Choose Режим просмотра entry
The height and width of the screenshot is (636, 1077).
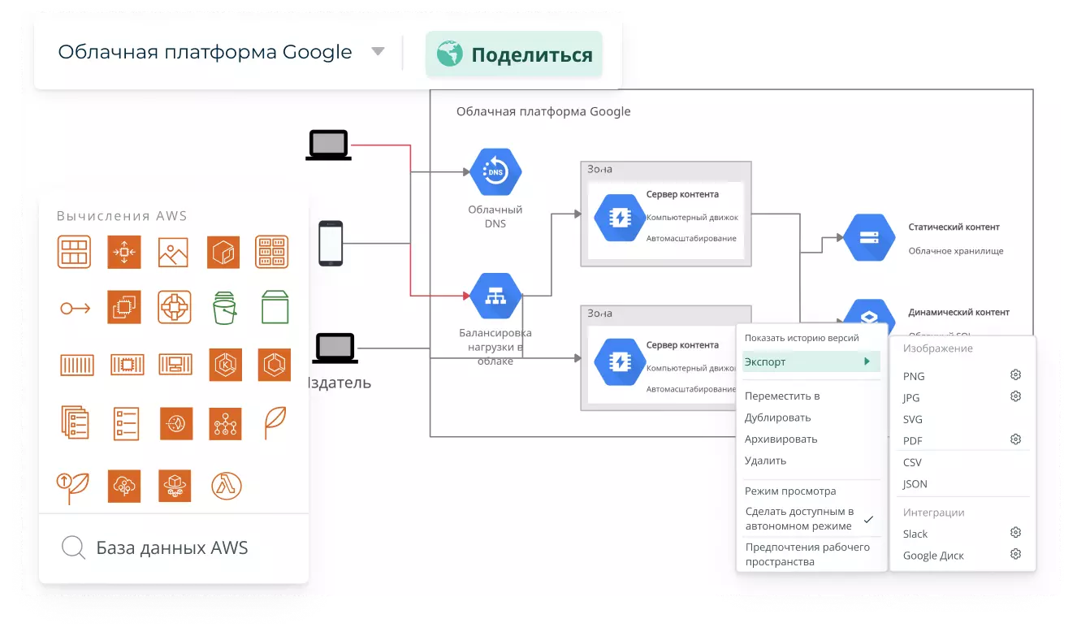point(790,491)
